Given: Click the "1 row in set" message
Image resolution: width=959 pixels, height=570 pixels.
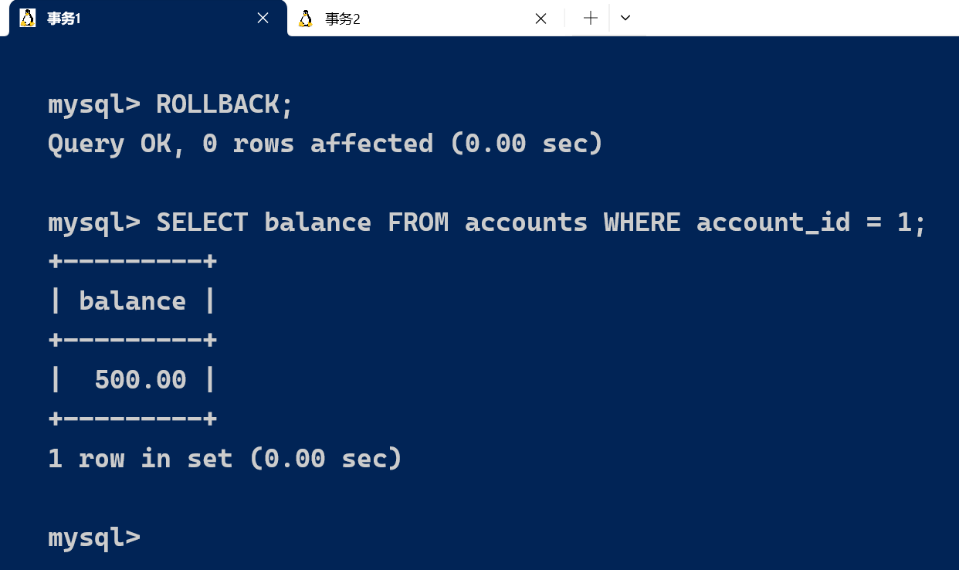Looking at the screenshot, I should click(x=225, y=459).
